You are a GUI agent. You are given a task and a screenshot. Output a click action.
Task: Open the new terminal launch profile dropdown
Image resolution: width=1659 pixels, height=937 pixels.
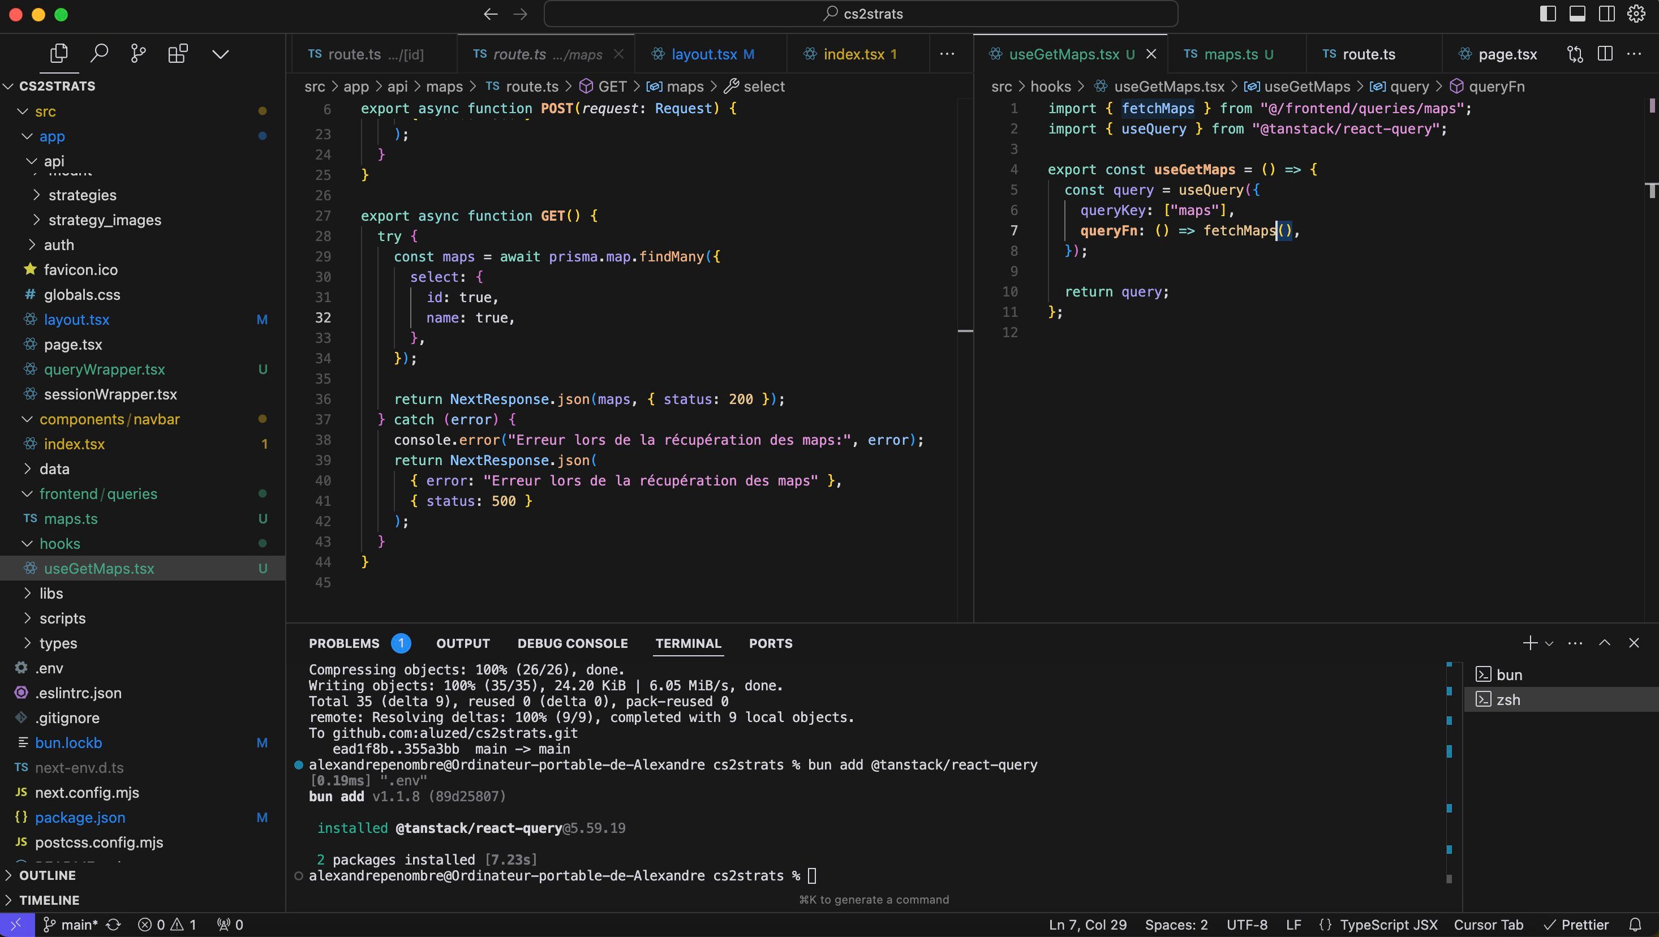1550,643
